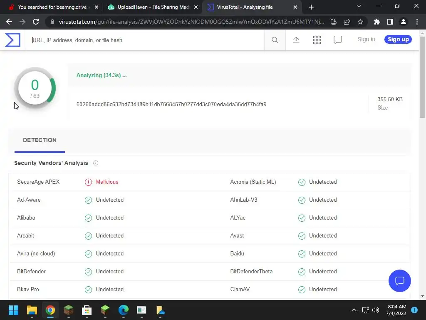Click the volume speaker tray icon

(x=376, y=310)
